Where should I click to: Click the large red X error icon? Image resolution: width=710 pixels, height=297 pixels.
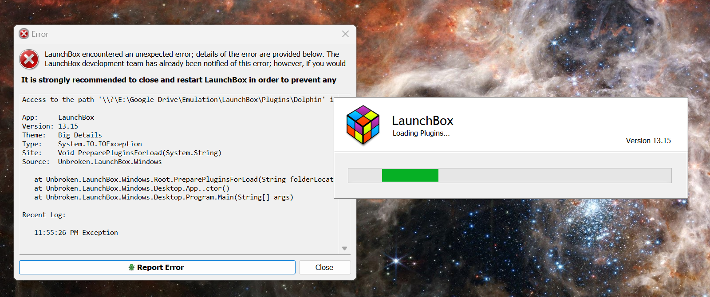tap(29, 59)
